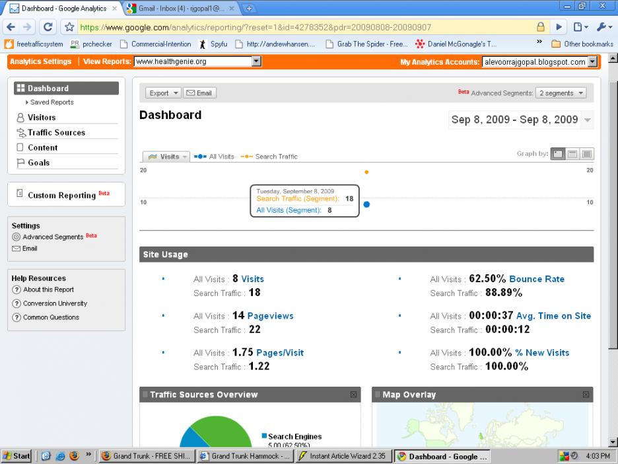Switch to Grand Trunk Hammock taskbar window

(245, 456)
